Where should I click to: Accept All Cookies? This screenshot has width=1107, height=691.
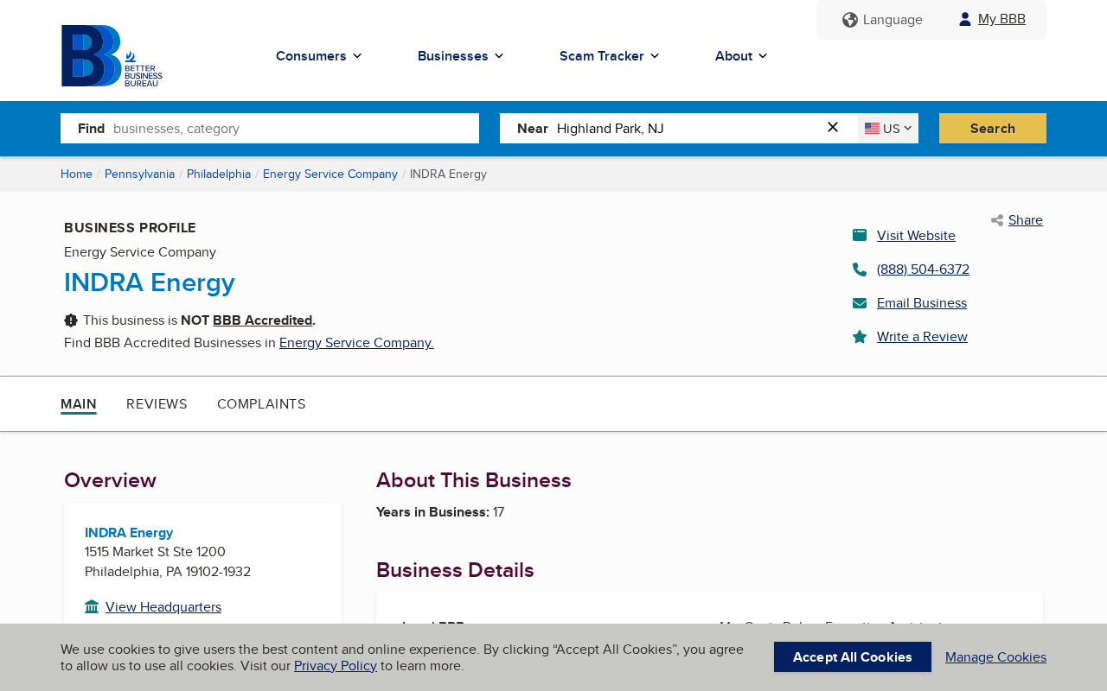click(853, 657)
